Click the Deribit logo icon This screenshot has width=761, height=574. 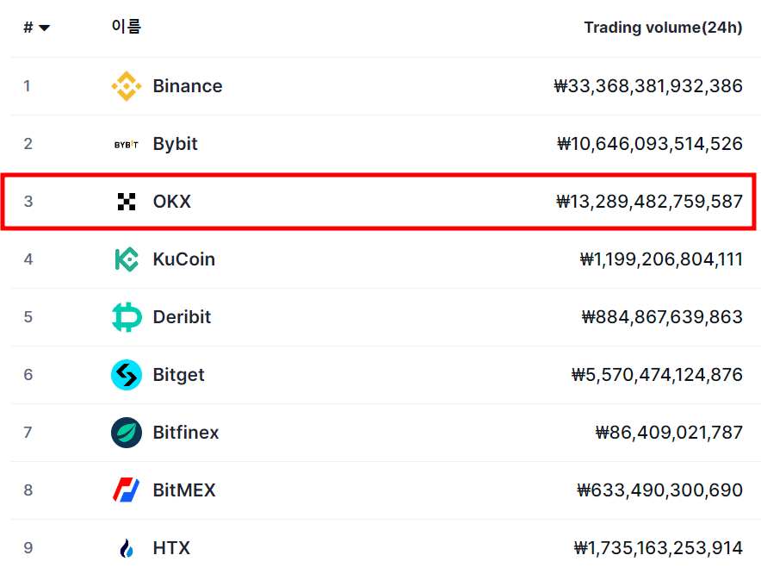pos(127,317)
